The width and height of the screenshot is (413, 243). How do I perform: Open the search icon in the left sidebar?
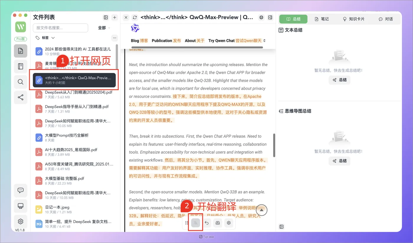point(20,82)
